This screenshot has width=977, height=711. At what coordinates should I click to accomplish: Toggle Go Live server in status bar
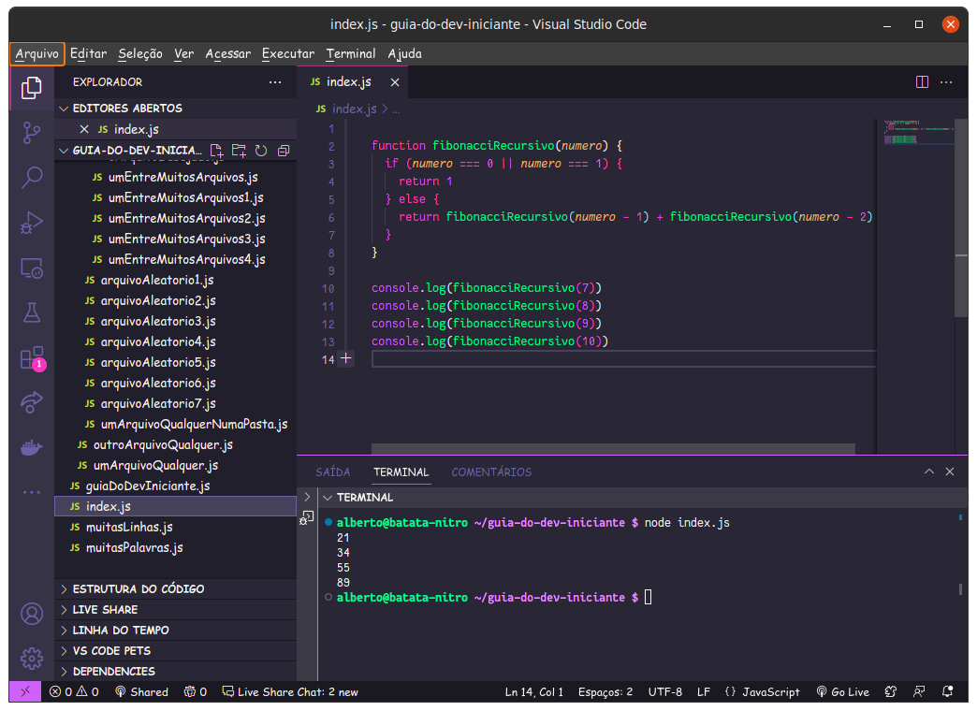pos(842,692)
